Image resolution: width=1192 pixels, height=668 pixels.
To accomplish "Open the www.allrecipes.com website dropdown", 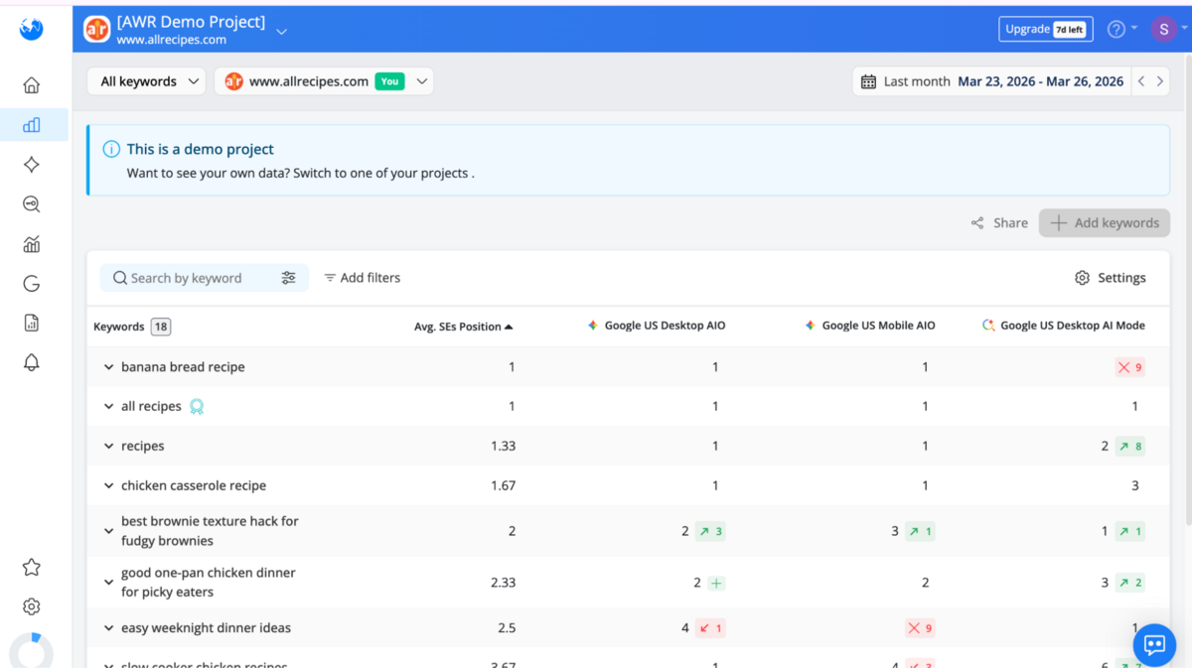I will click(x=324, y=81).
